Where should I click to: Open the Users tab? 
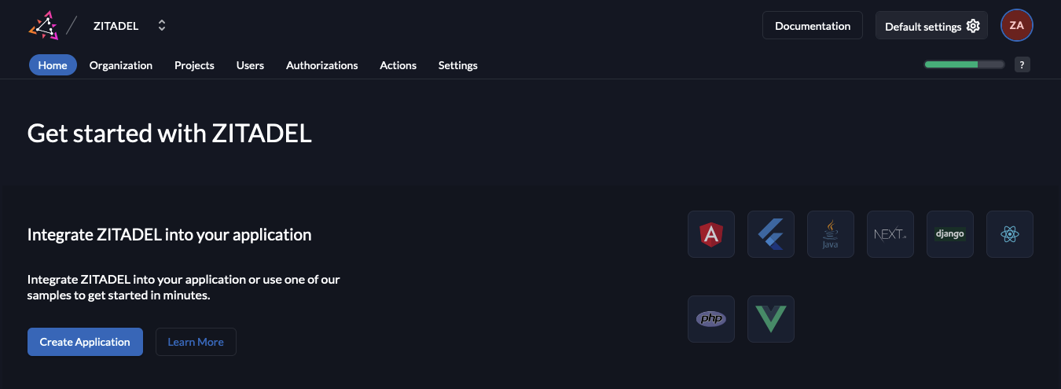click(250, 65)
